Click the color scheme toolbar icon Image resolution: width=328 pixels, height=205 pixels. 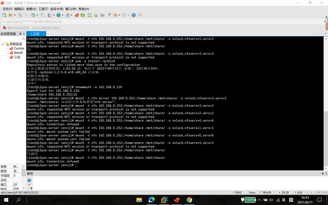pyautogui.click(x=50, y=15)
